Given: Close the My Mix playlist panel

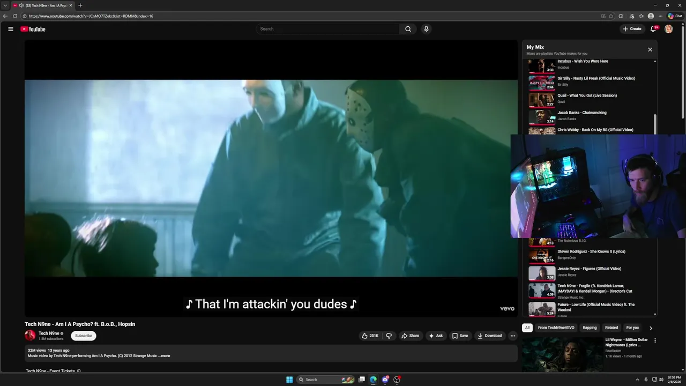Looking at the screenshot, I should pos(650,49).
